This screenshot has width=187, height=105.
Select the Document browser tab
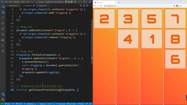pyautogui.click(x=105, y=3)
